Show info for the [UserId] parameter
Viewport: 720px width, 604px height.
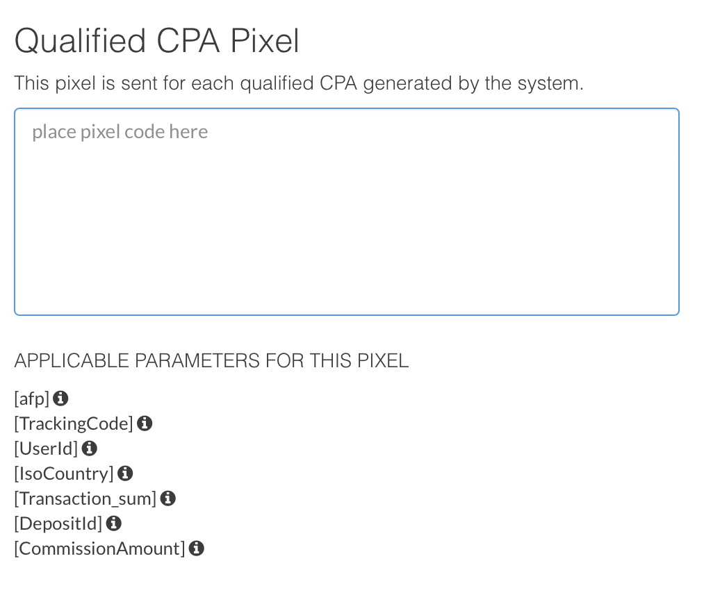pos(90,448)
